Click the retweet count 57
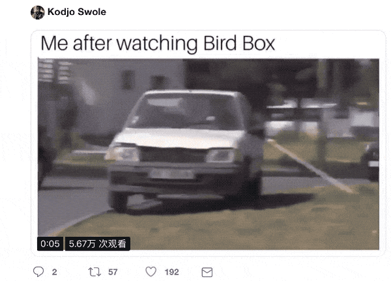This screenshot has width=391, height=281. point(113,272)
